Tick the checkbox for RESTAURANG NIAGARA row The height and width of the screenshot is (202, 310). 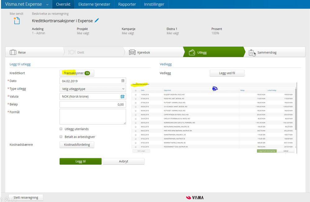(136, 127)
